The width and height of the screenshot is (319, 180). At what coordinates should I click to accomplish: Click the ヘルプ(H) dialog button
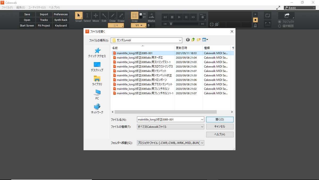[x=220, y=135]
